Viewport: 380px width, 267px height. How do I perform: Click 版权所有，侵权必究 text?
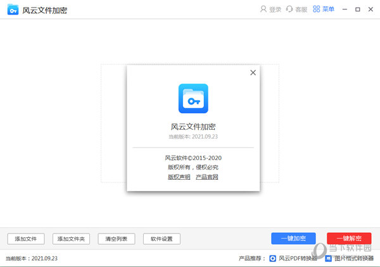pos(193,167)
